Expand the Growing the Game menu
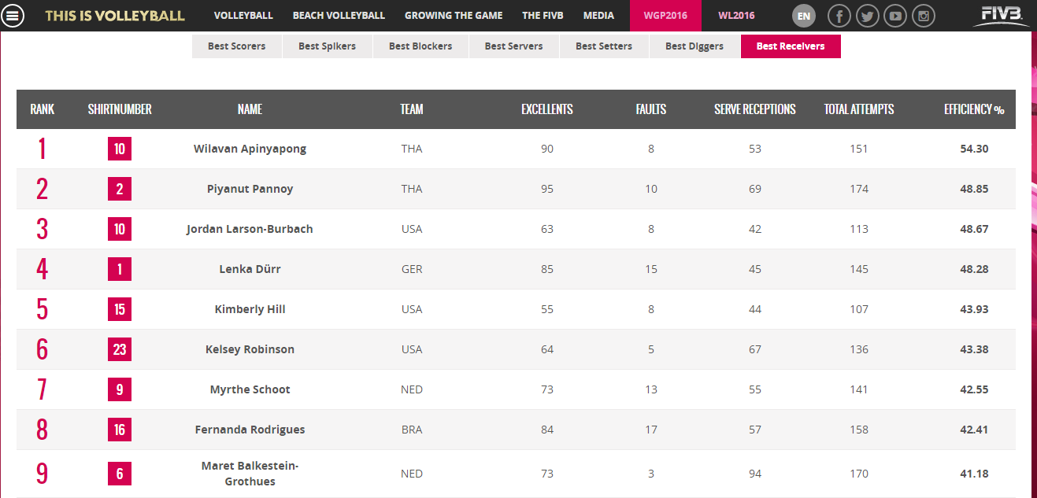Viewport: 1037px width, 498px height. click(x=454, y=16)
